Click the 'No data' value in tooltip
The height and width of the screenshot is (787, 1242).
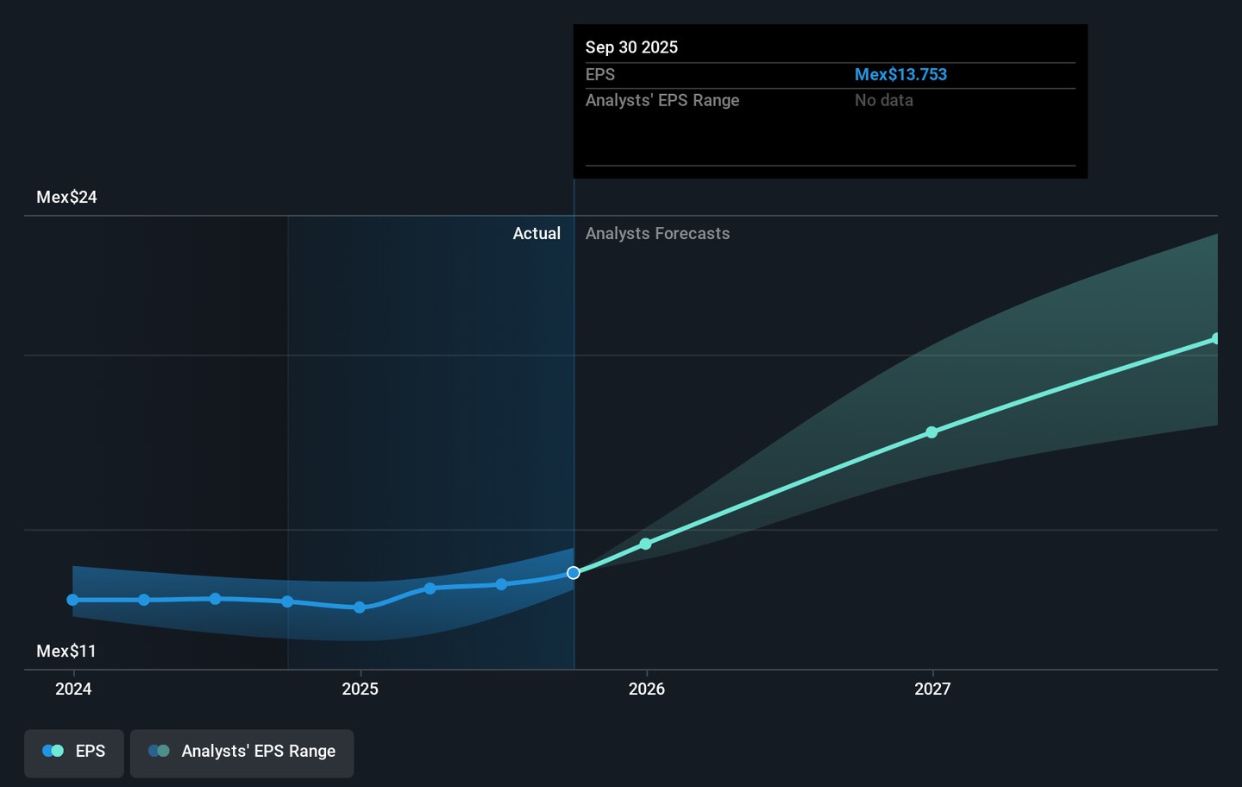click(x=883, y=101)
